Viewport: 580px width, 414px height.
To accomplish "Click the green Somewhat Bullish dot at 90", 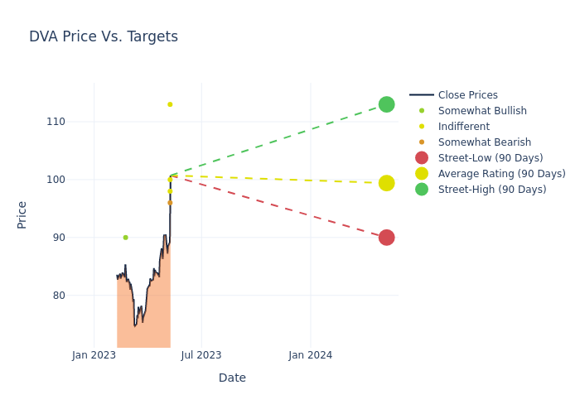I will [125, 238].
